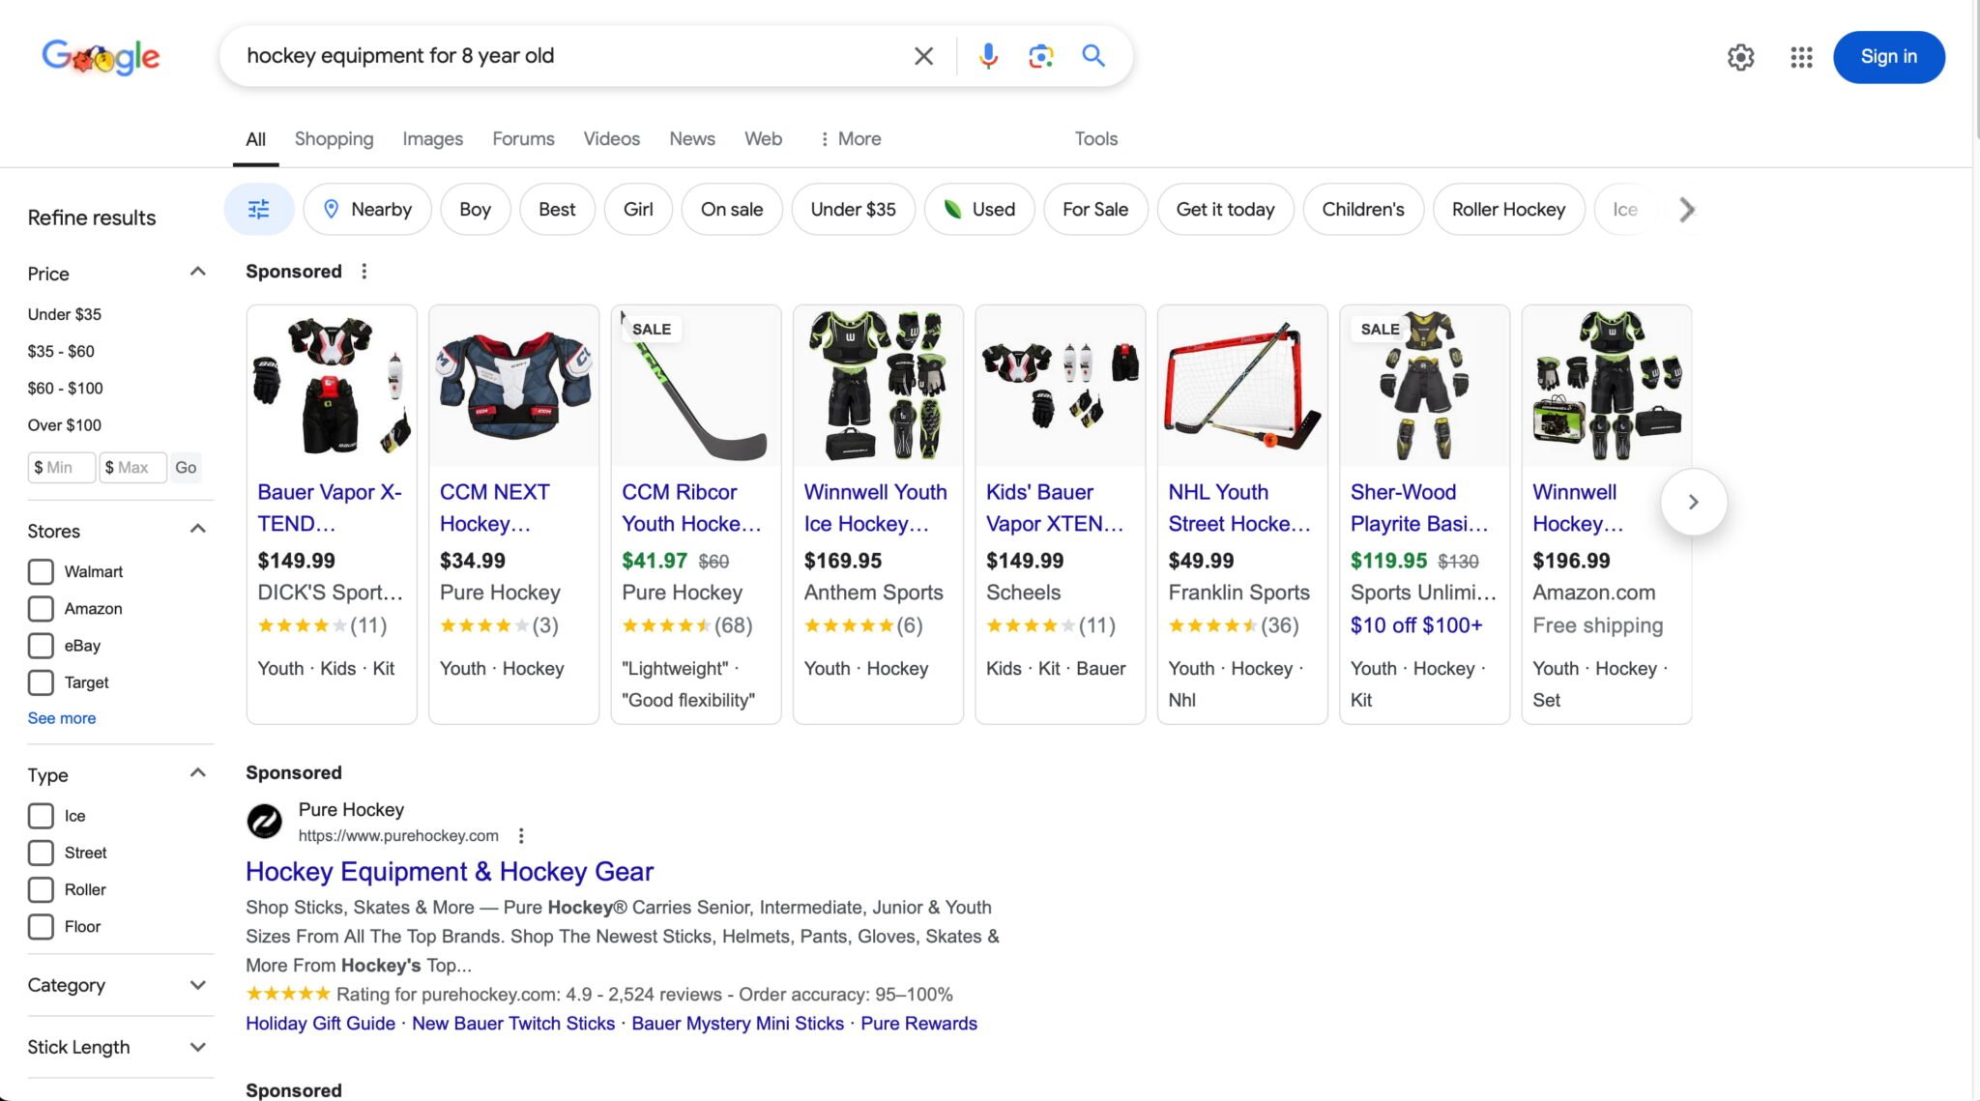This screenshot has width=1980, height=1101.
Task: Click the Sign in button
Action: click(1887, 57)
